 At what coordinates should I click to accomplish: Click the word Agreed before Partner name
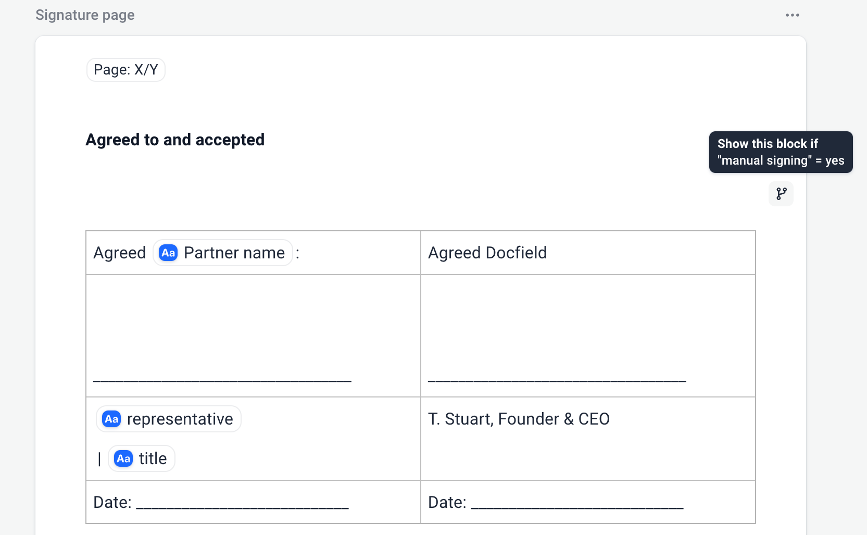coord(120,253)
